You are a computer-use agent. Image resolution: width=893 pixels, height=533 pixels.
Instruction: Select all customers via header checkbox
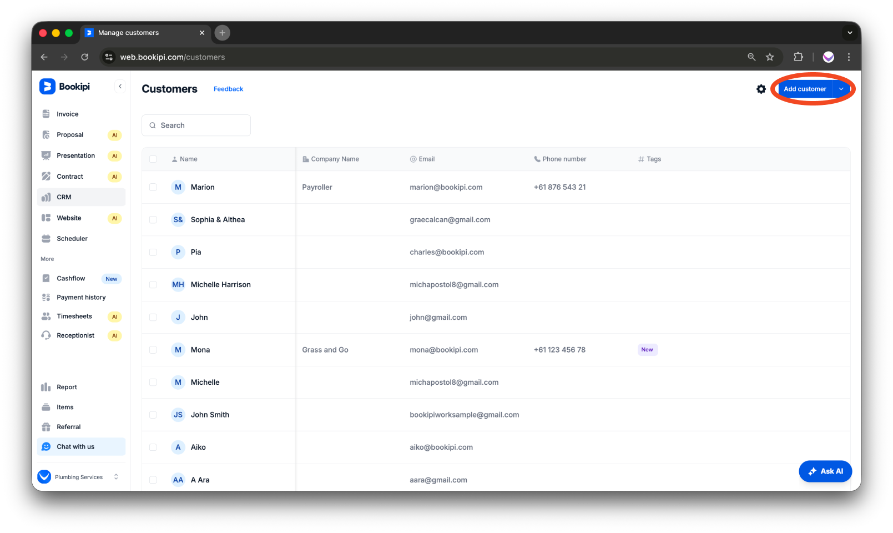[153, 159]
